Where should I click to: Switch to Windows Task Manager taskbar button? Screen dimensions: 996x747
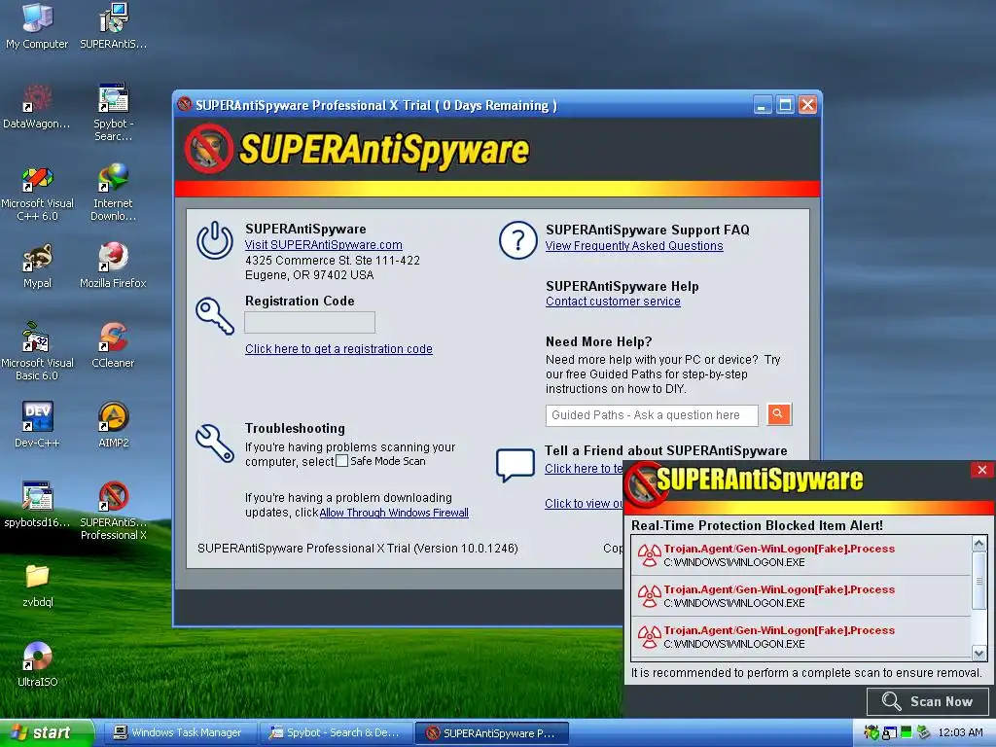(x=178, y=732)
